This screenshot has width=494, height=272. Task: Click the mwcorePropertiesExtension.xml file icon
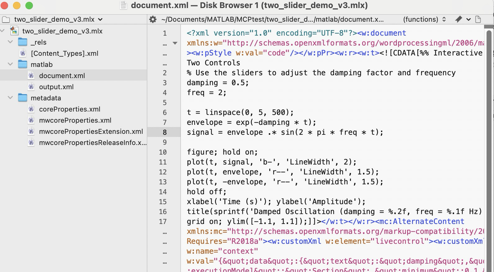point(31,131)
